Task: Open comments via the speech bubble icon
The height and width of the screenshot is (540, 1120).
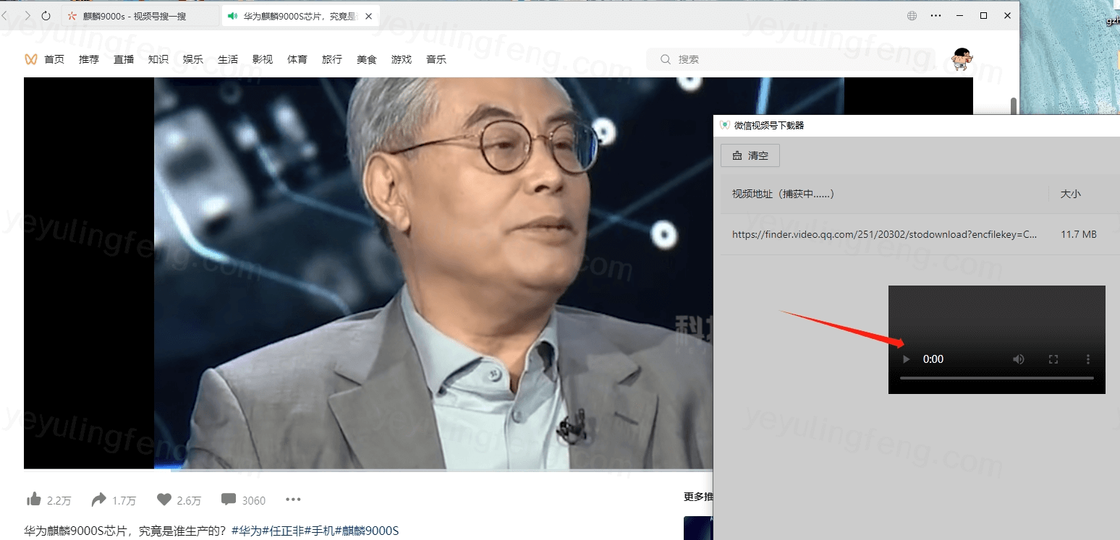Action: pos(229,500)
